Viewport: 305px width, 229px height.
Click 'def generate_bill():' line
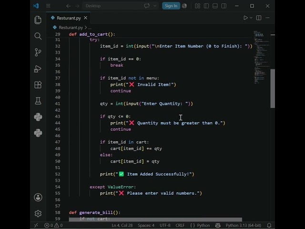point(95,212)
